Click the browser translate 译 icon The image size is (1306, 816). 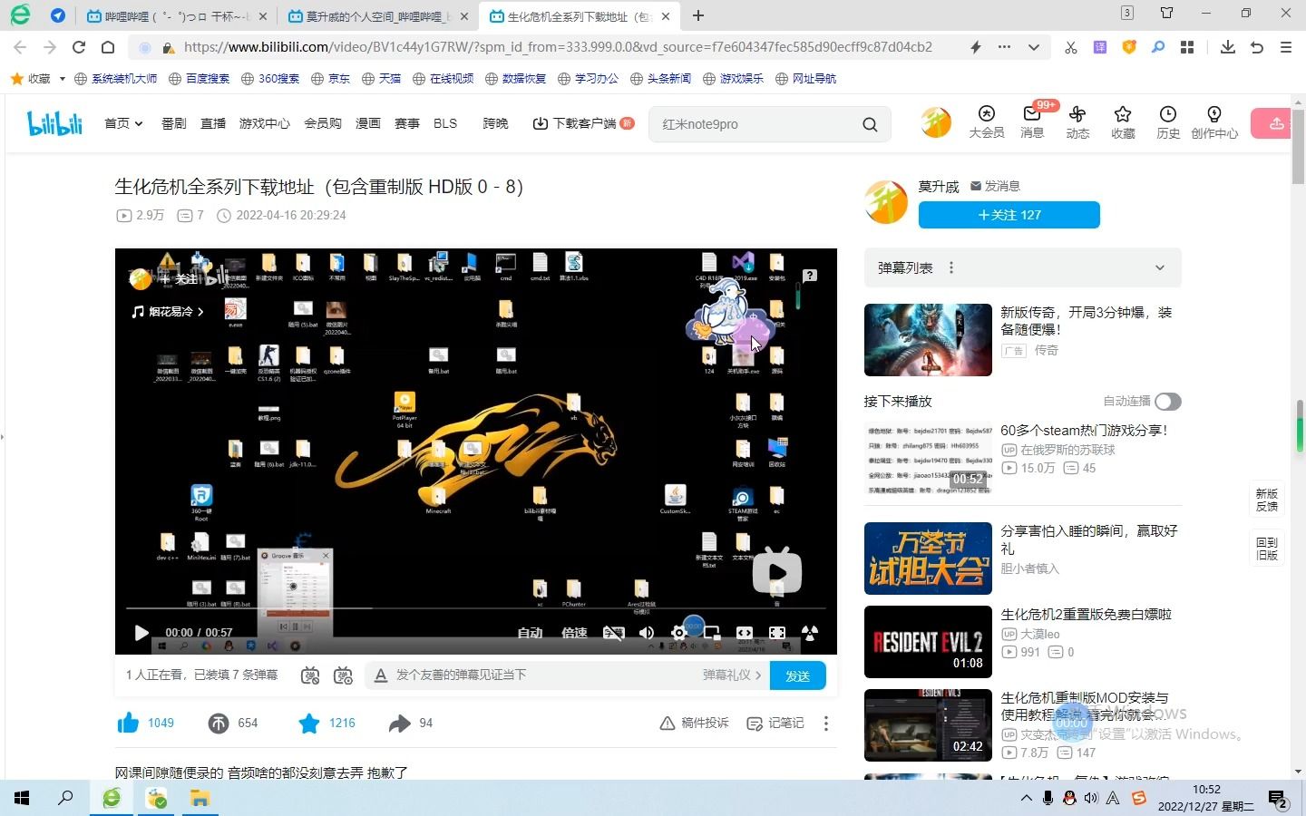click(x=1099, y=47)
